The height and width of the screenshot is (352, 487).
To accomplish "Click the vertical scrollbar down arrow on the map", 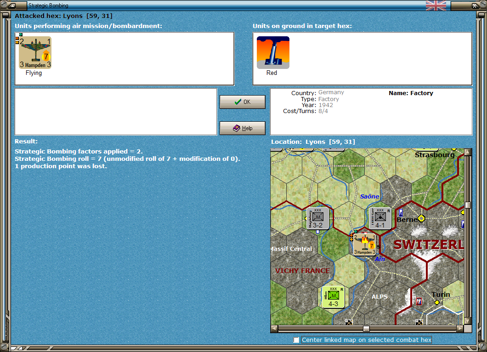I will click(468, 322).
